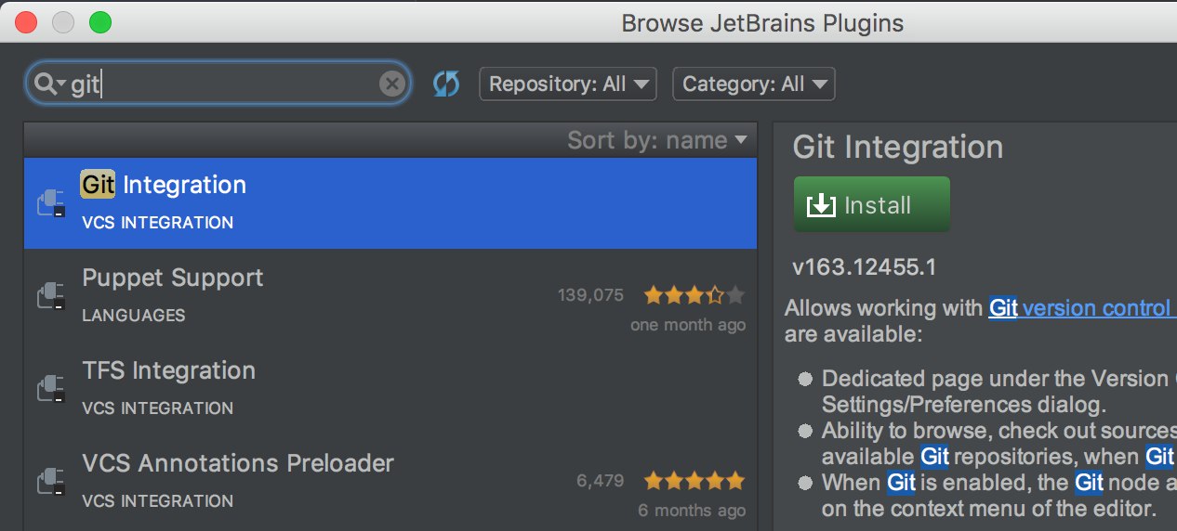Clear the search field text
Image resolution: width=1177 pixels, height=531 pixels.
click(392, 84)
